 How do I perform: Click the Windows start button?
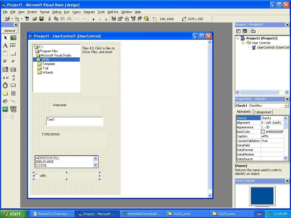click(14, 214)
